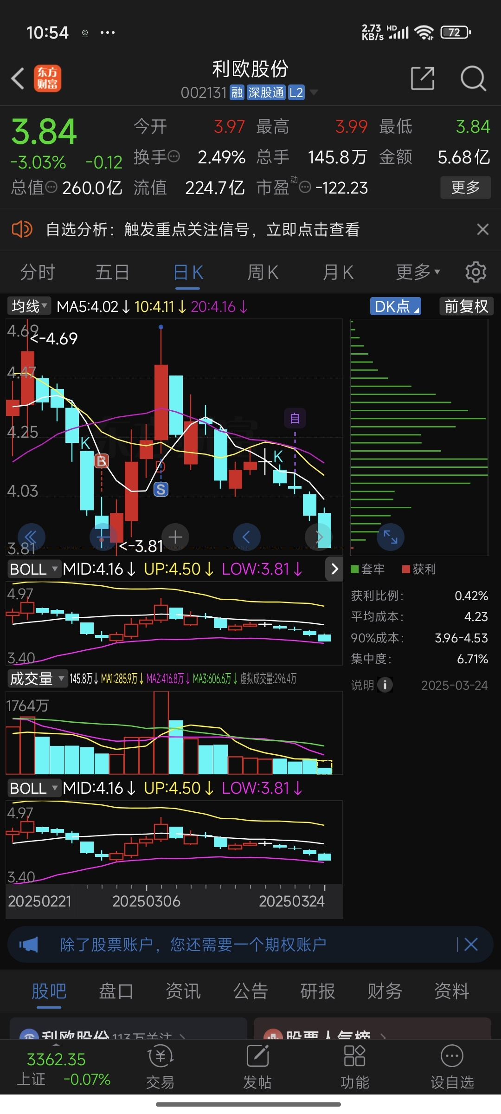
Task: Open the first BOLL indicator dropdown
Action: (34, 569)
